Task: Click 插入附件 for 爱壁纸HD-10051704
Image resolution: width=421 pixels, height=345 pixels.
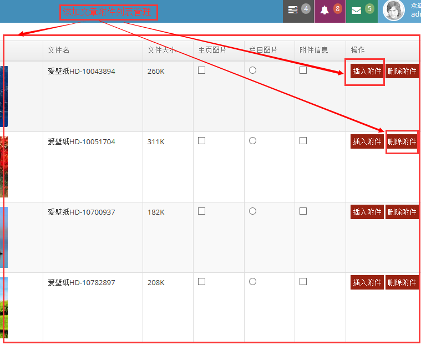Action: point(367,141)
